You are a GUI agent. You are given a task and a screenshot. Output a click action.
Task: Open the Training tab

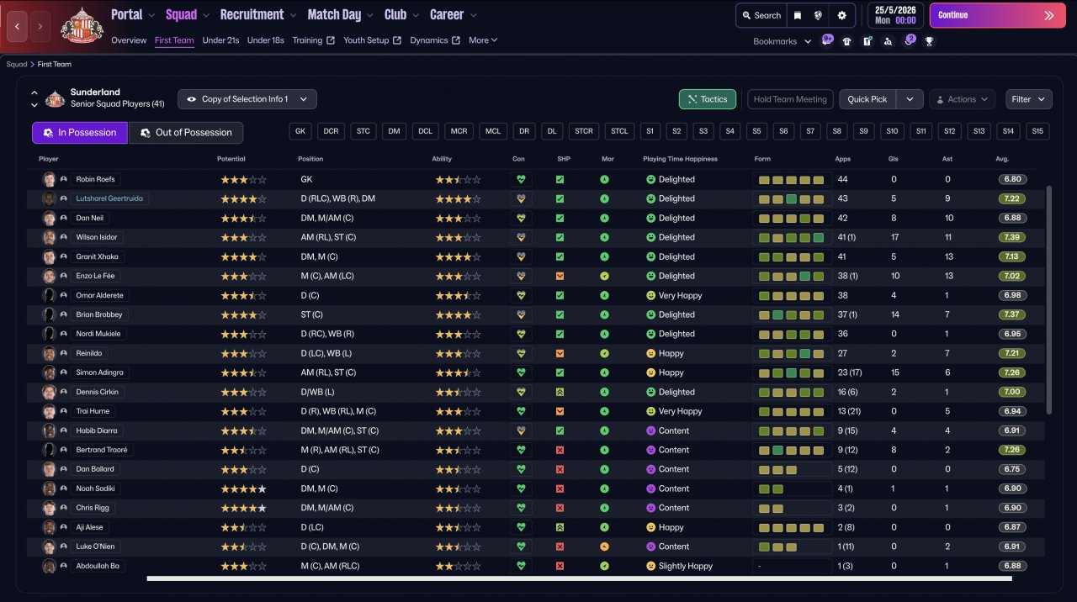point(313,40)
